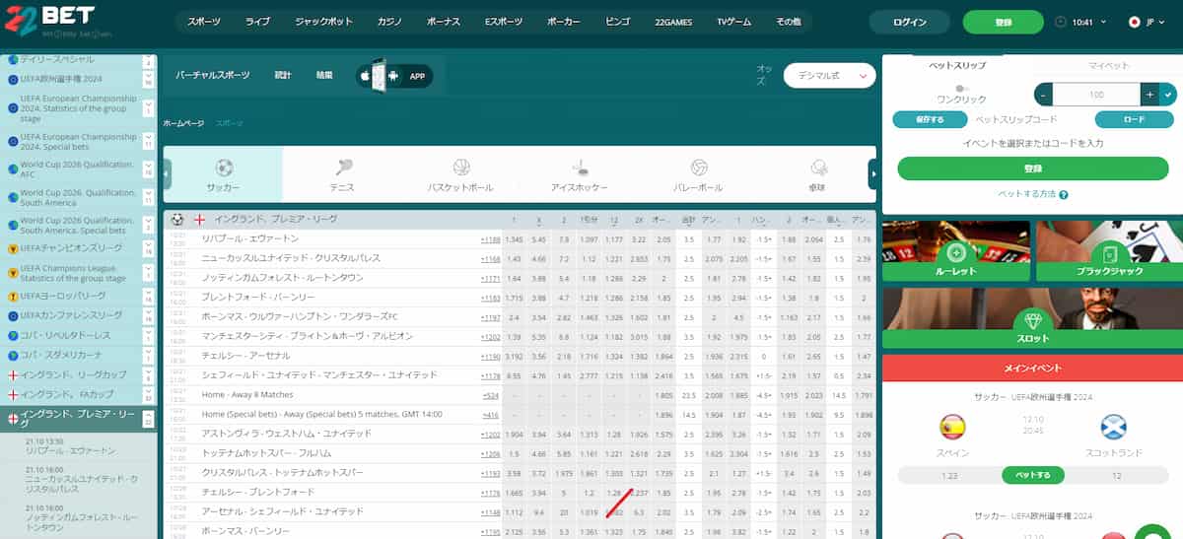Open the Eスポーツ top menu
Image resolution: width=1183 pixels, height=539 pixels.
pos(503,22)
